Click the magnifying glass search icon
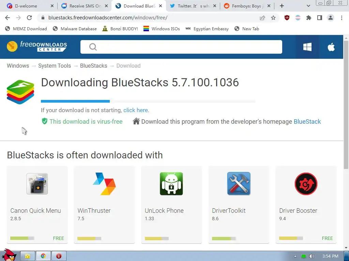349x261 pixels. (x=93, y=47)
